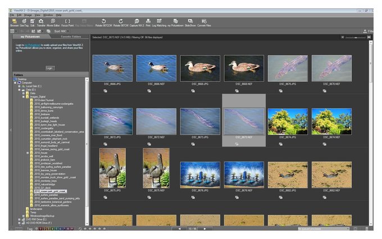Open the Sort dropdown
The image size is (382, 239).
coord(61,31)
